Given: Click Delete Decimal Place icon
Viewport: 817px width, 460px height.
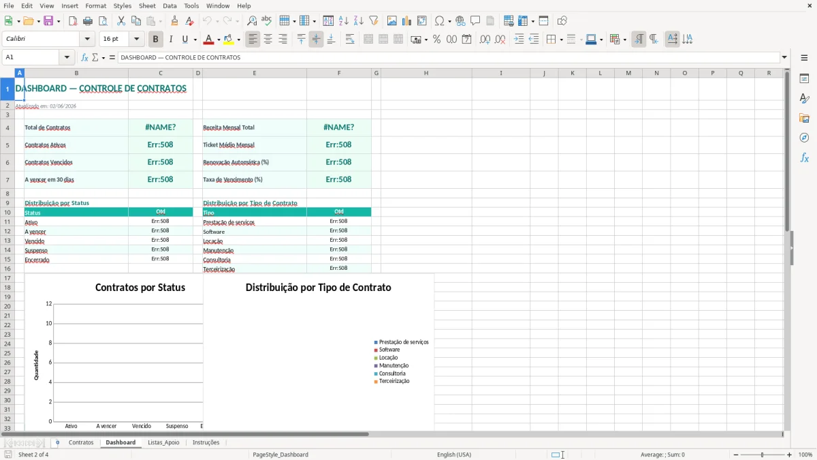Looking at the screenshot, I should pyautogui.click(x=500, y=40).
